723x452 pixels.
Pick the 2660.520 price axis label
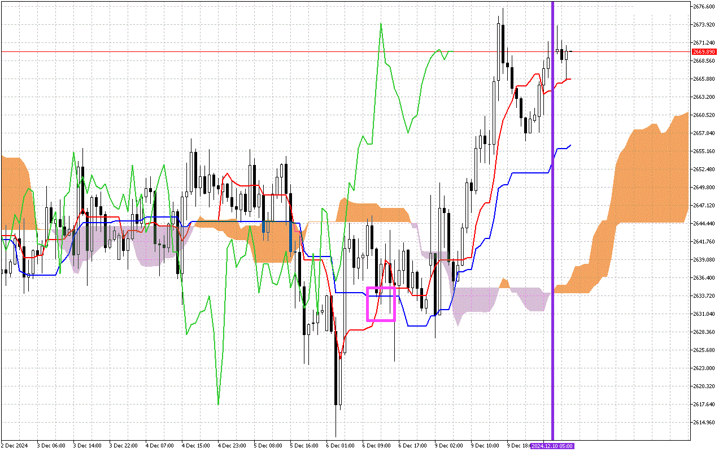(703, 115)
